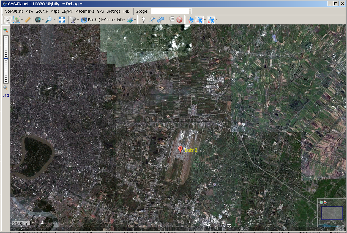Select the ruler distance measurement tool

coord(28,20)
